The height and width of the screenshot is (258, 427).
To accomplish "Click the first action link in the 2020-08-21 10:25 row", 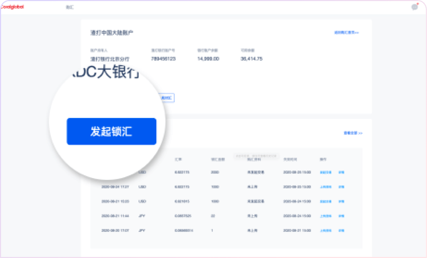I will (x=326, y=202).
